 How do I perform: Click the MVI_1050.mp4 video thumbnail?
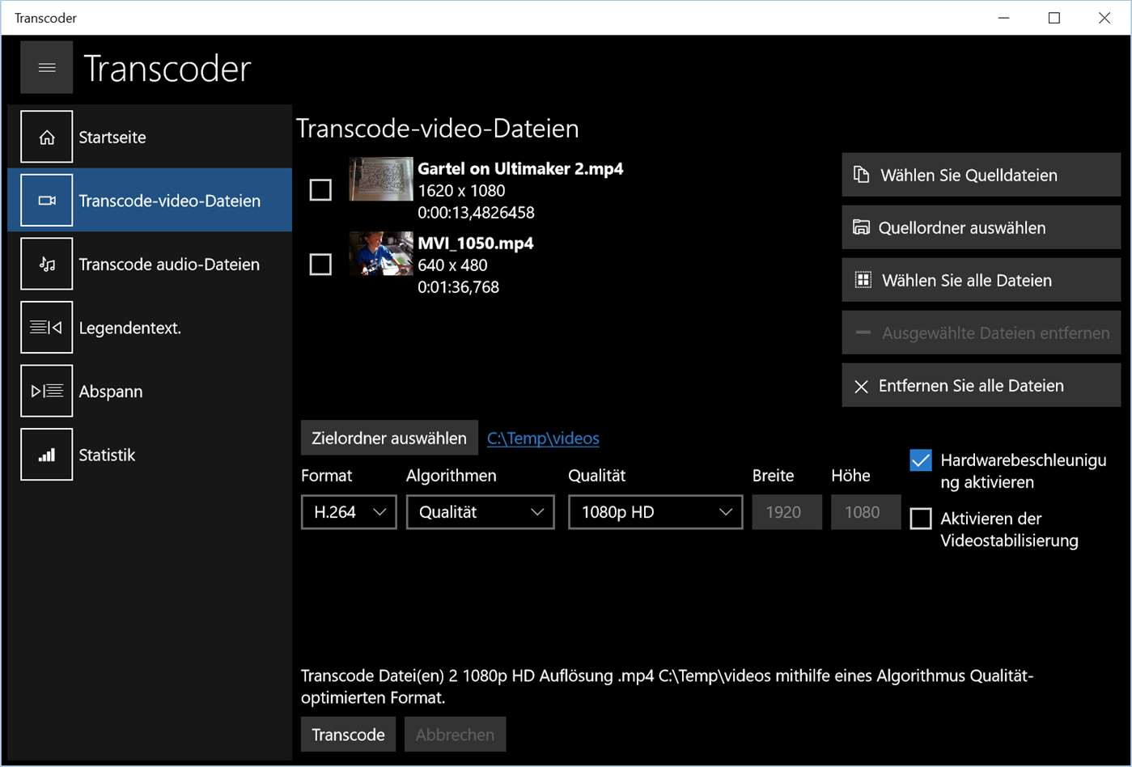click(x=381, y=254)
